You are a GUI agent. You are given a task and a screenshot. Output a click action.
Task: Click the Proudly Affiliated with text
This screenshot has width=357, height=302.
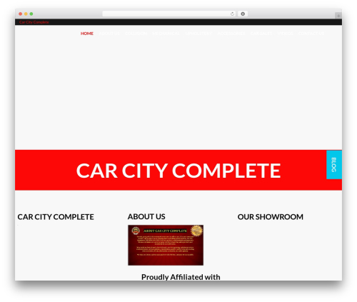pos(181,277)
